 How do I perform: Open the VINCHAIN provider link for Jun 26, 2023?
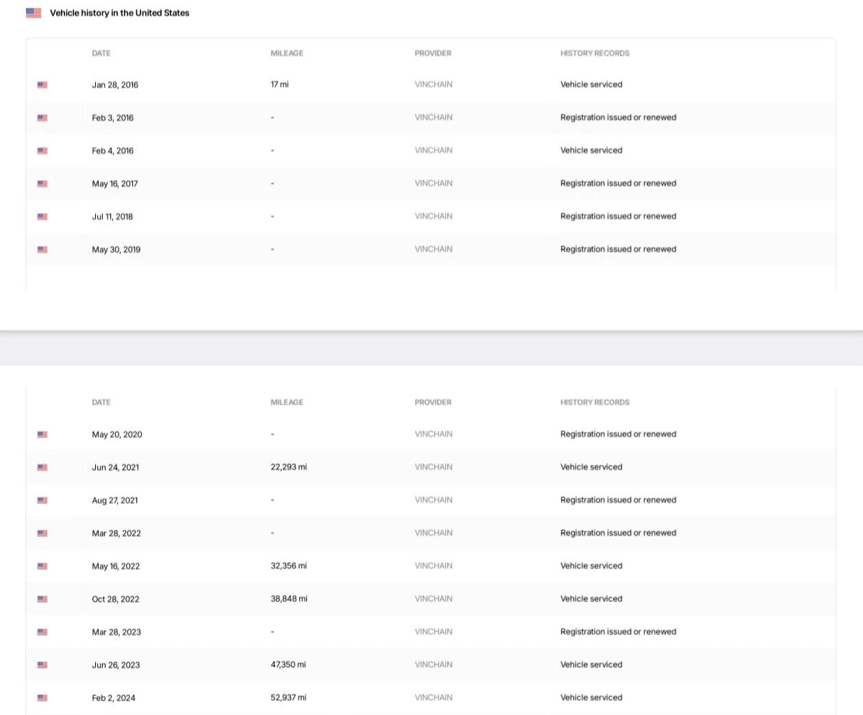click(x=434, y=664)
